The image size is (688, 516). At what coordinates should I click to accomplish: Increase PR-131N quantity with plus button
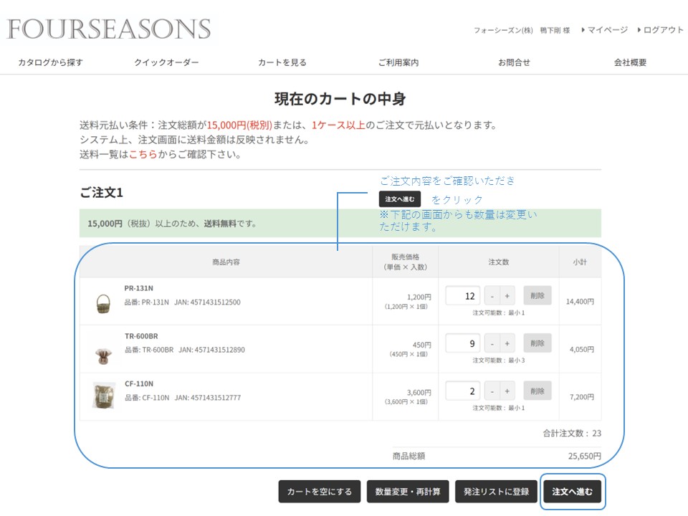(507, 296)
